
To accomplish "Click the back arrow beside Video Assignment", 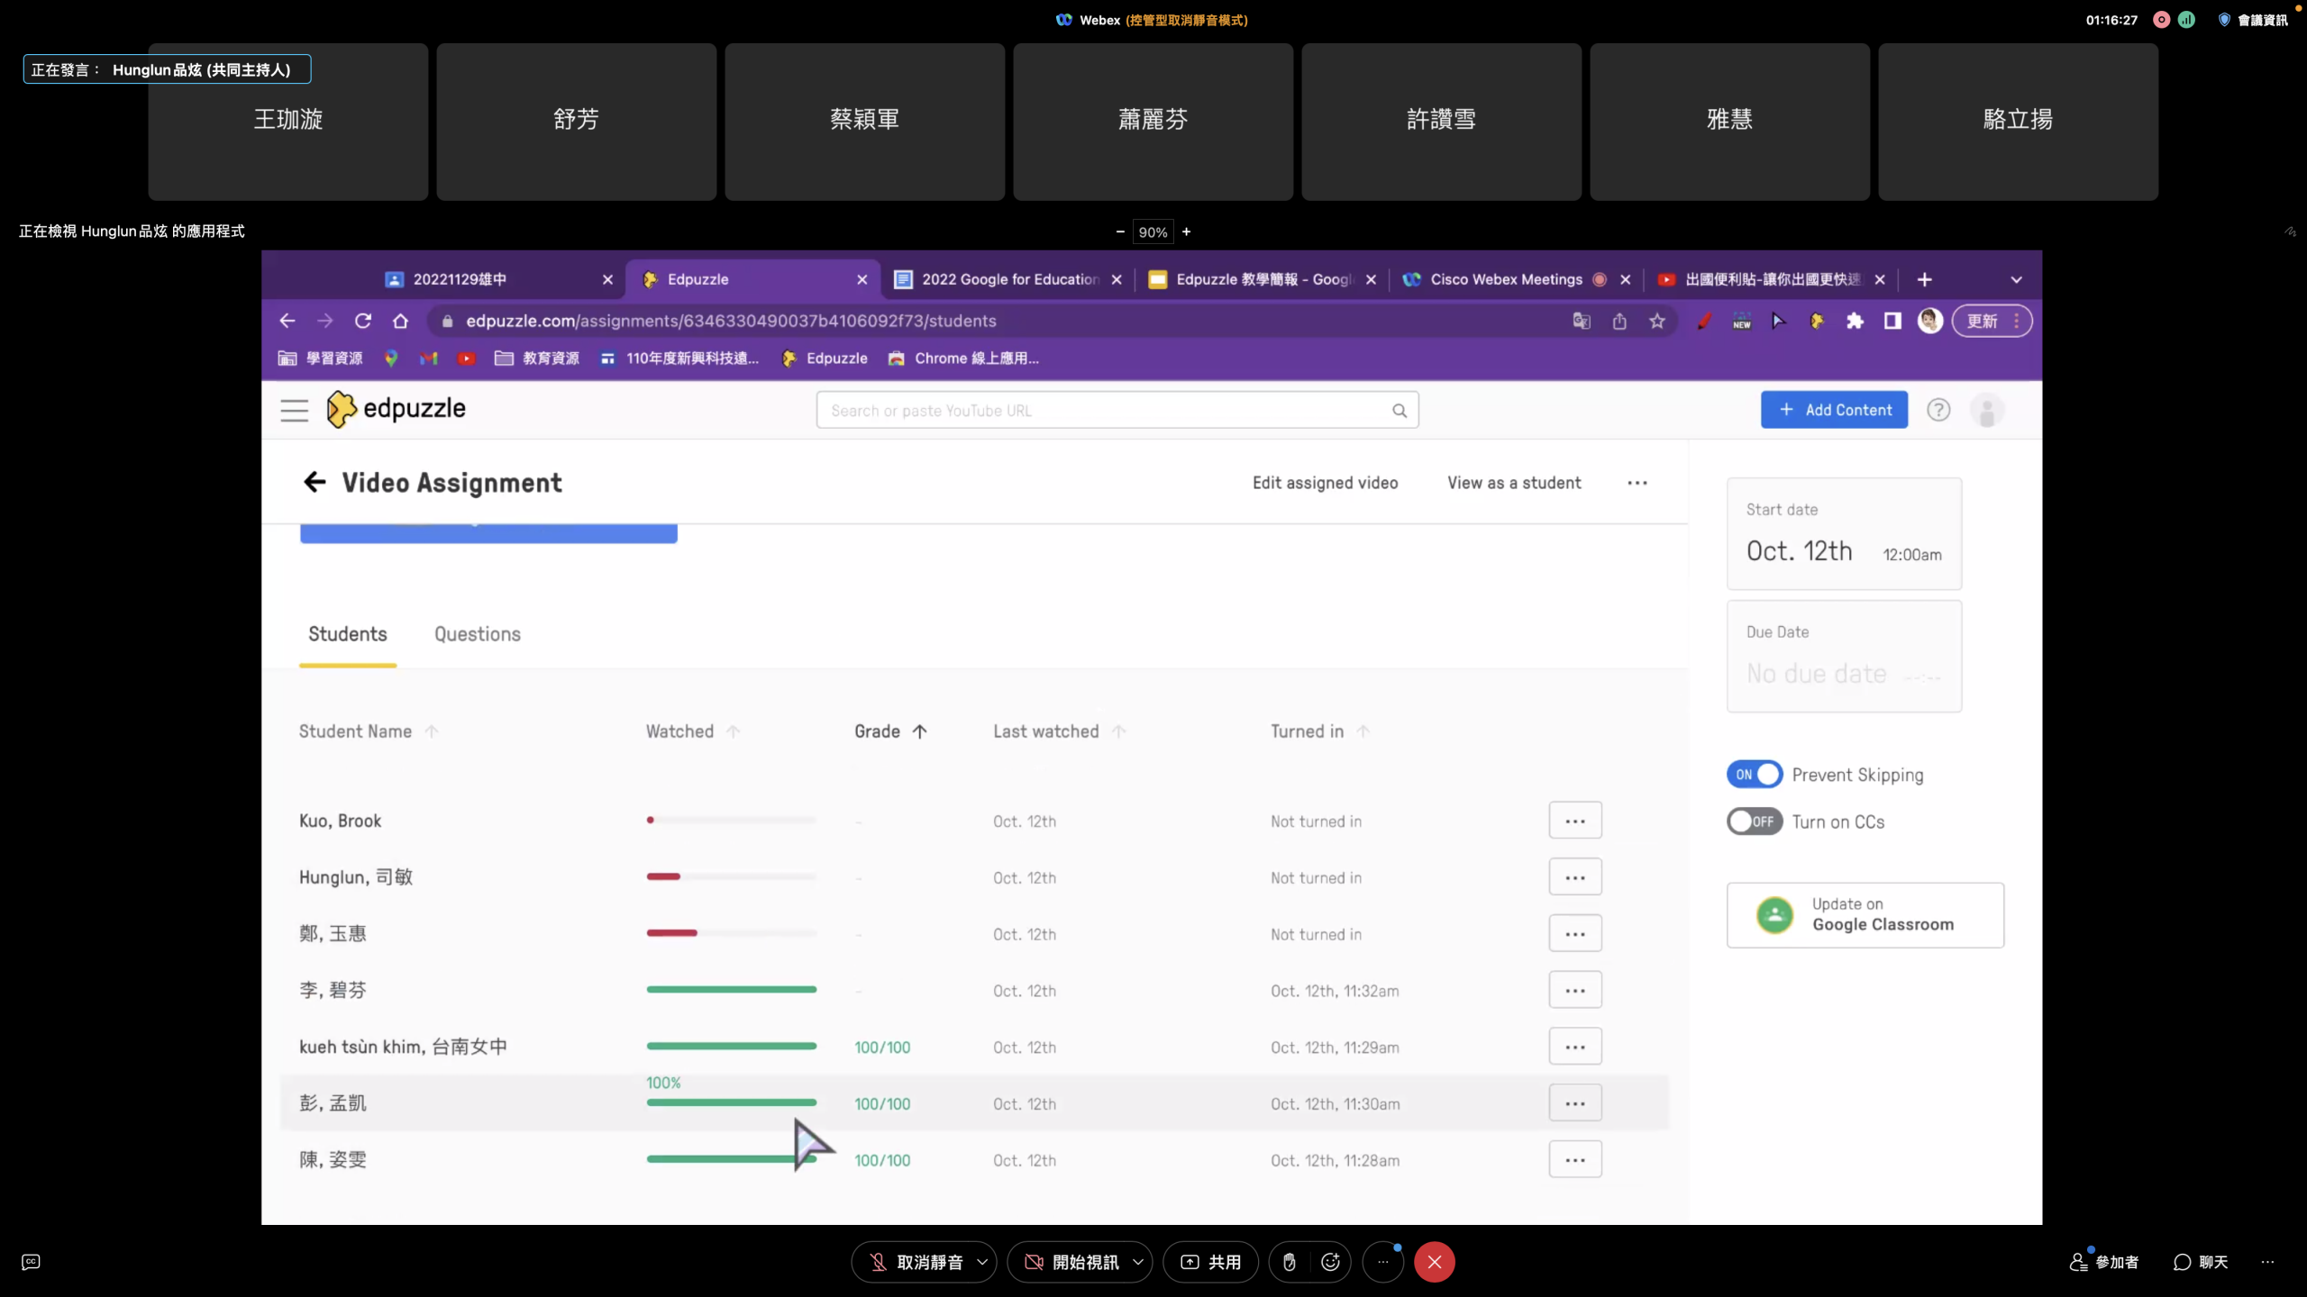I will pyautogui.click(x=314, y=483).
